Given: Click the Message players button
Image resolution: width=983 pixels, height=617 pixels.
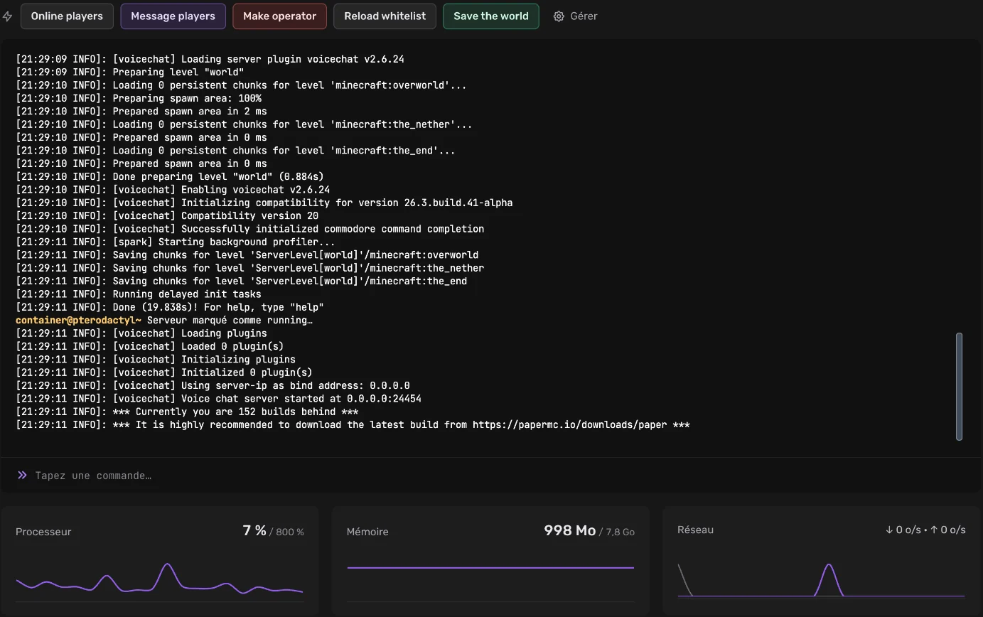Looking at the screenshot, I should point(173,16).
